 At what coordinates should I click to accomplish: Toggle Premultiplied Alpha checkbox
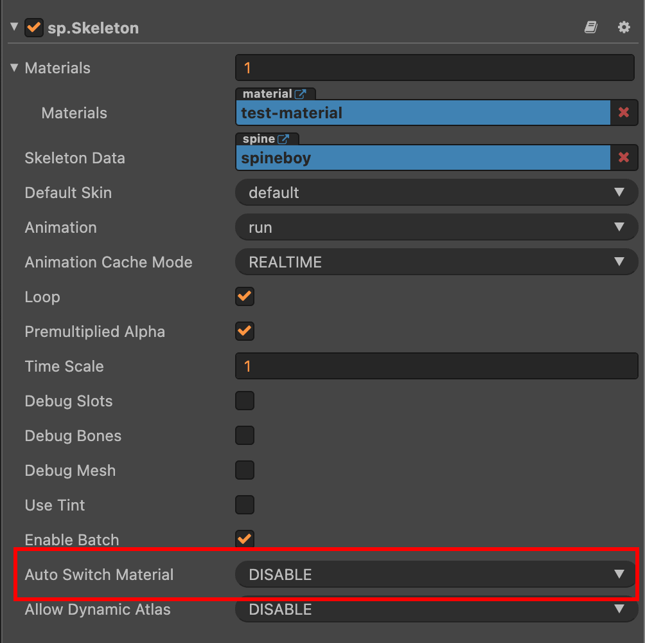click(x=245, y=331)
